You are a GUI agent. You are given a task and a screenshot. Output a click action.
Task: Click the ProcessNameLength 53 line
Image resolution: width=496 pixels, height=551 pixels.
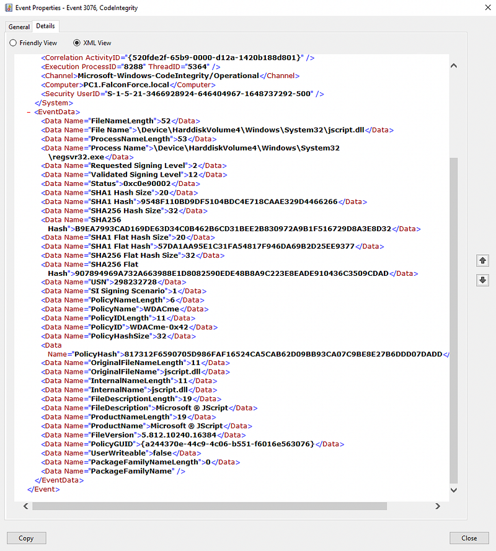tap(129, 139)
